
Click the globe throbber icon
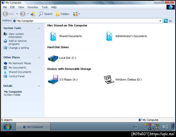(170, 7)
